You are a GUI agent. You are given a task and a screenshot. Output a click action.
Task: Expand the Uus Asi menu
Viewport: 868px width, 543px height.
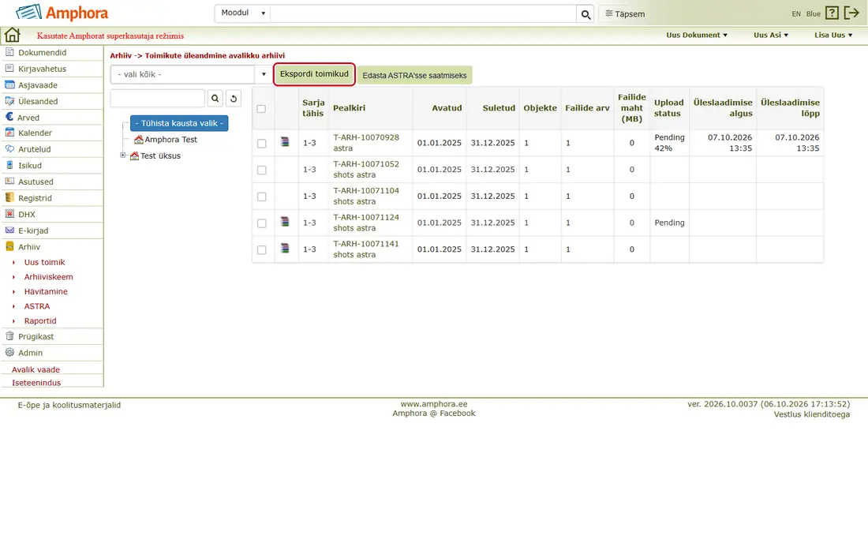tap(771, 35)
